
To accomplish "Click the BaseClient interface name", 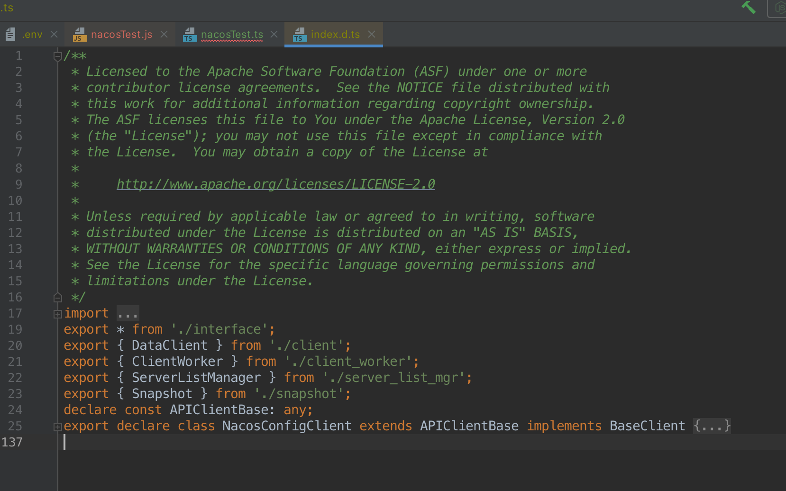I will [647, 426].
